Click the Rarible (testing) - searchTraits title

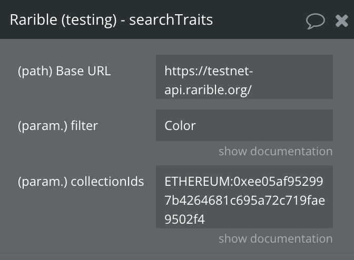pyautogui.click(x=111, y=20)
